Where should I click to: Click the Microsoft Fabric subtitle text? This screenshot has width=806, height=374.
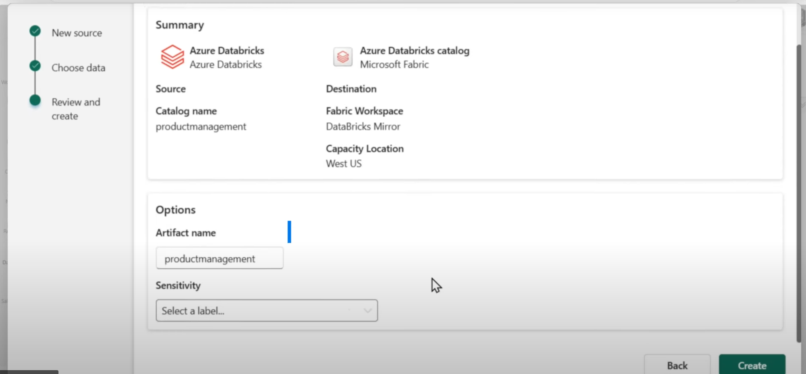click(394, 64)
